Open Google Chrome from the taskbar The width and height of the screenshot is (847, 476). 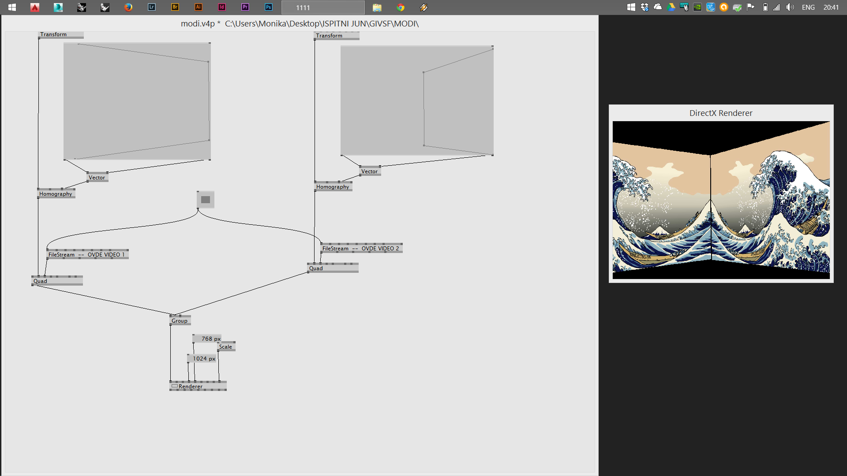click(x=401, y=7)
